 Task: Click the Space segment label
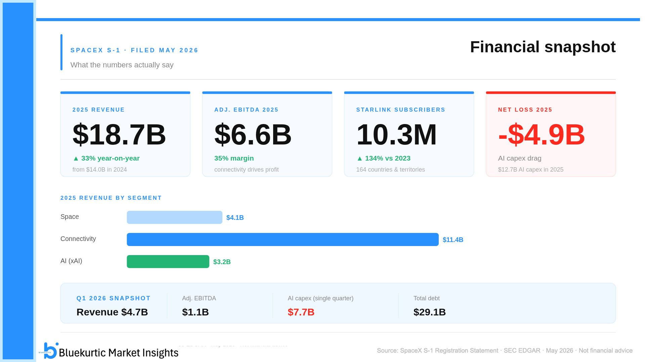[70, 217]
